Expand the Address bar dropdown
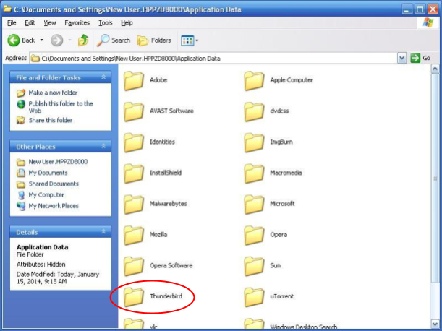The height and width of the screenshot is (331, 442). (402, 59)
